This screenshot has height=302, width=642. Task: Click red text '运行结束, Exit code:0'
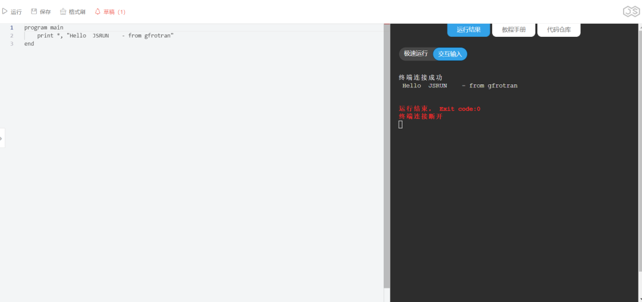[x=439, y=109]
